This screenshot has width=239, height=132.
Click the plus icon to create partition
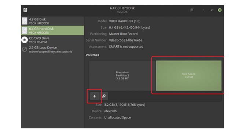tap(95, 96)
